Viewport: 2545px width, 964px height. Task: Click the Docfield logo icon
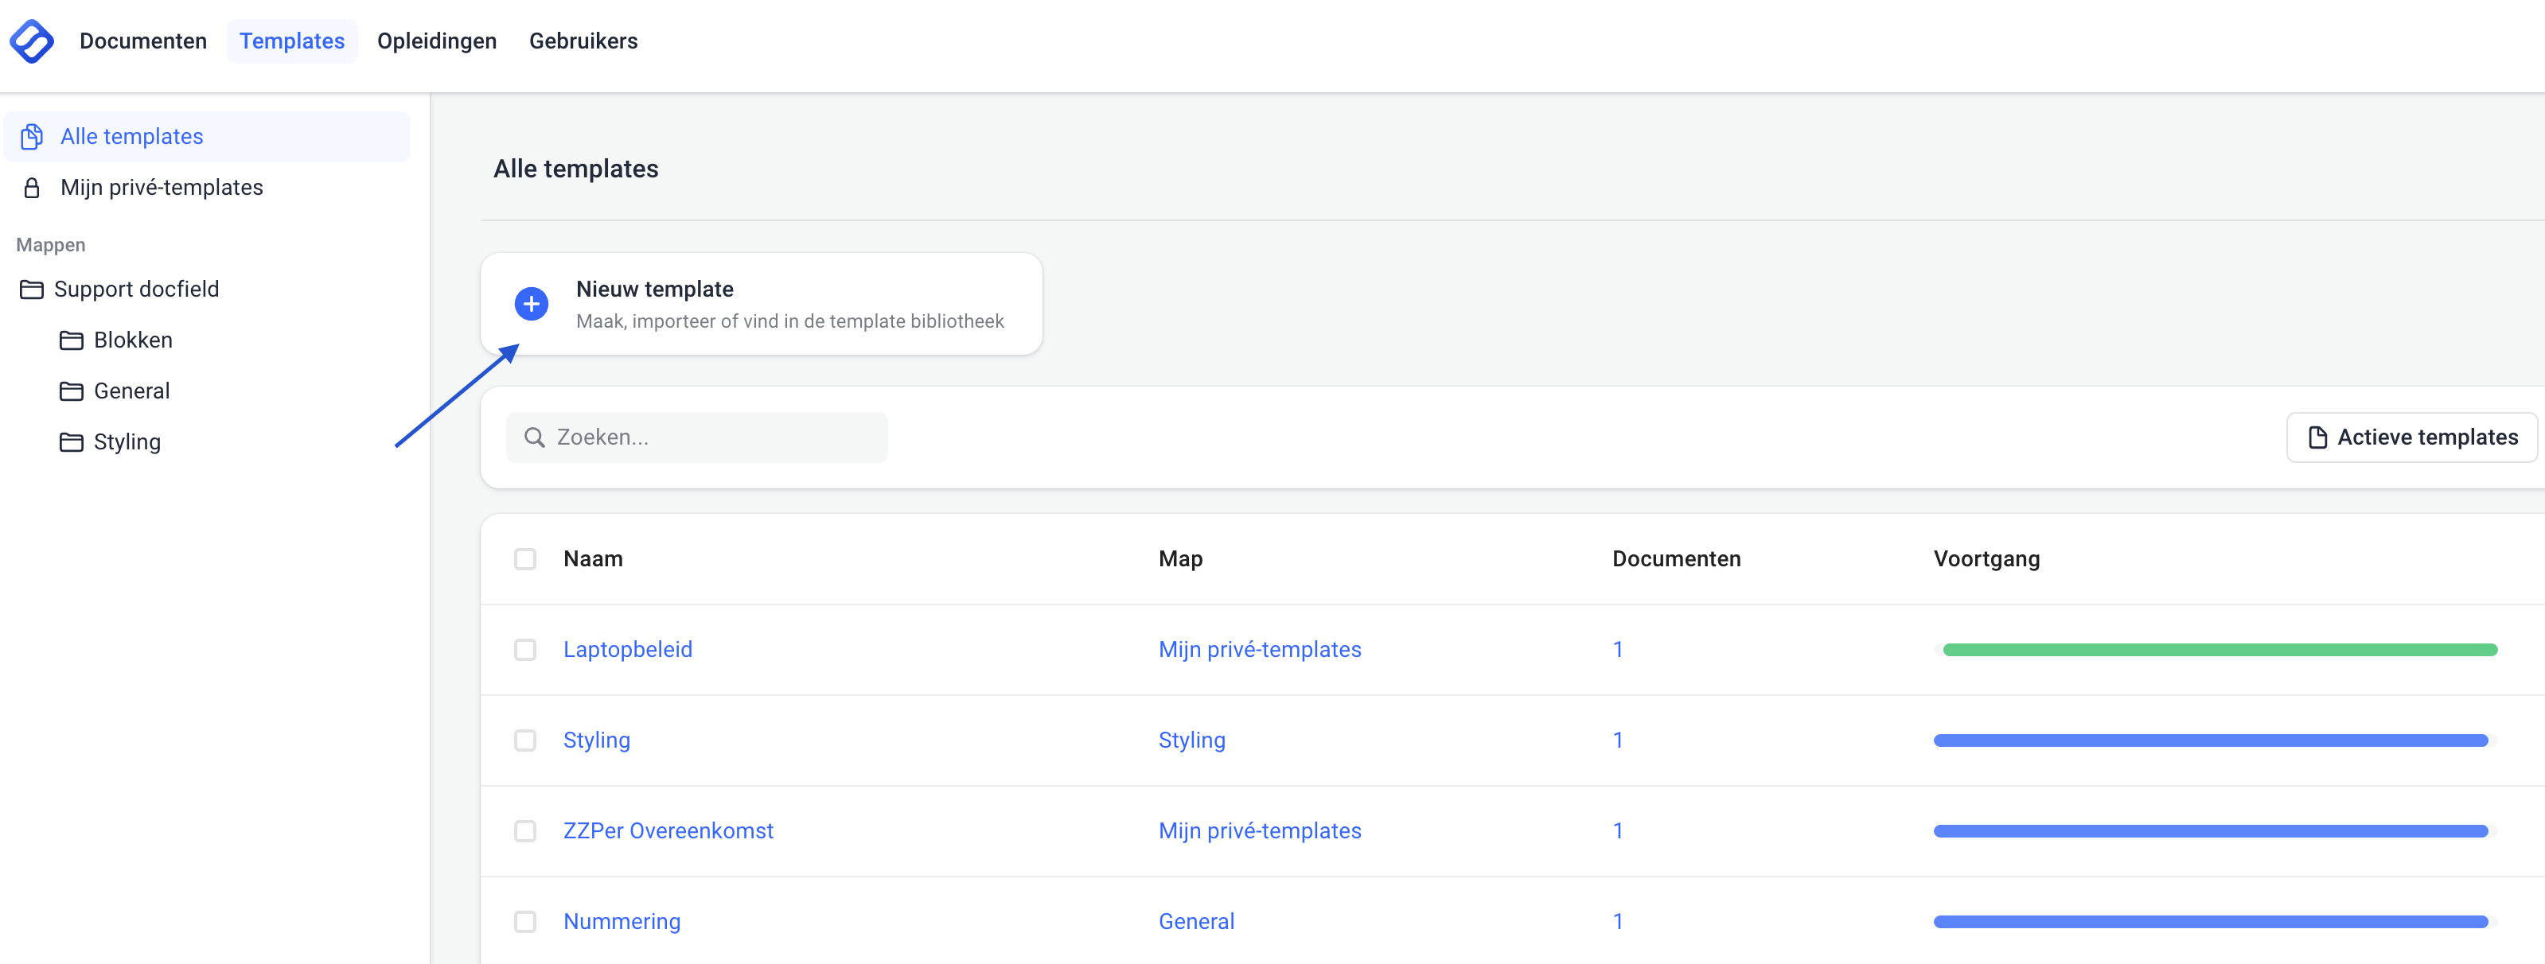click(32, 41)
